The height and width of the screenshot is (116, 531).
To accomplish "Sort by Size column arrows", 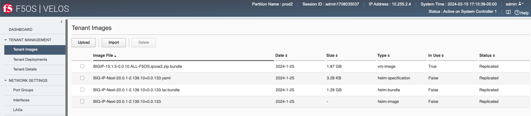I will (x=336, y=56).
